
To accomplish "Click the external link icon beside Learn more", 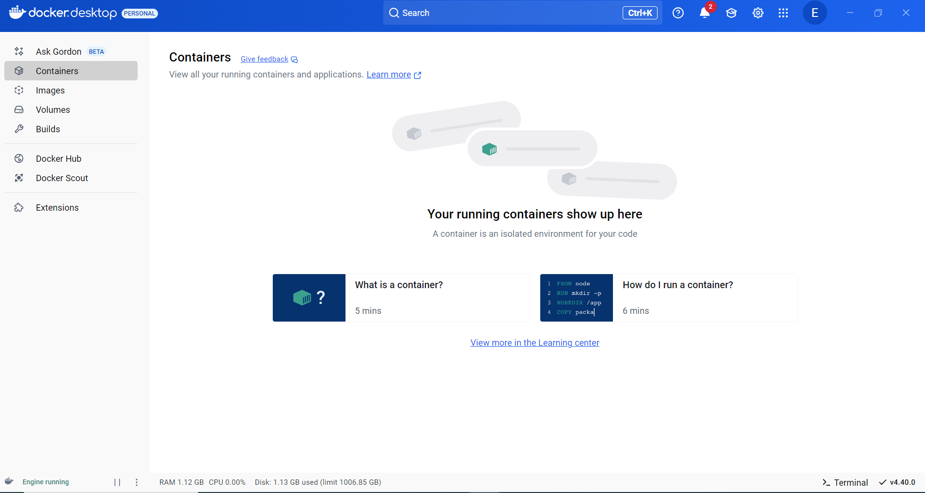I will point(418,75).
